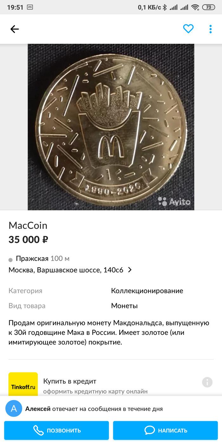Open the Купить в кредит offer

coord(70,381)
